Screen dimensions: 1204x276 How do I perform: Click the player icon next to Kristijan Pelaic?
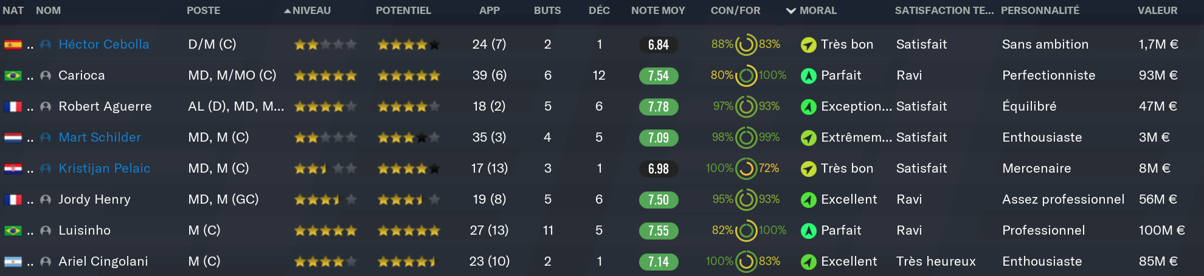[45, 168]
